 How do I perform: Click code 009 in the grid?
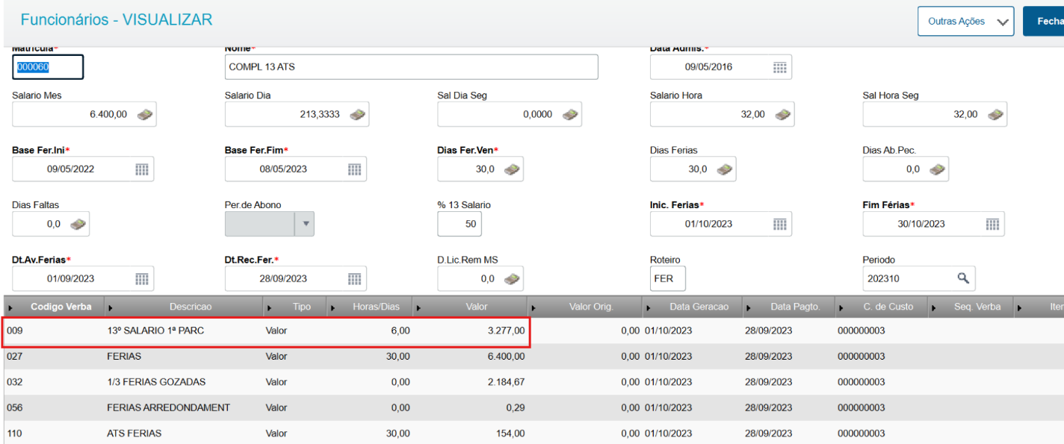pos(14,331)
